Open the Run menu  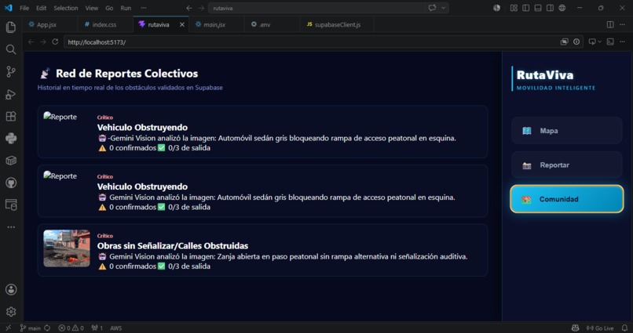pos(126,8)
